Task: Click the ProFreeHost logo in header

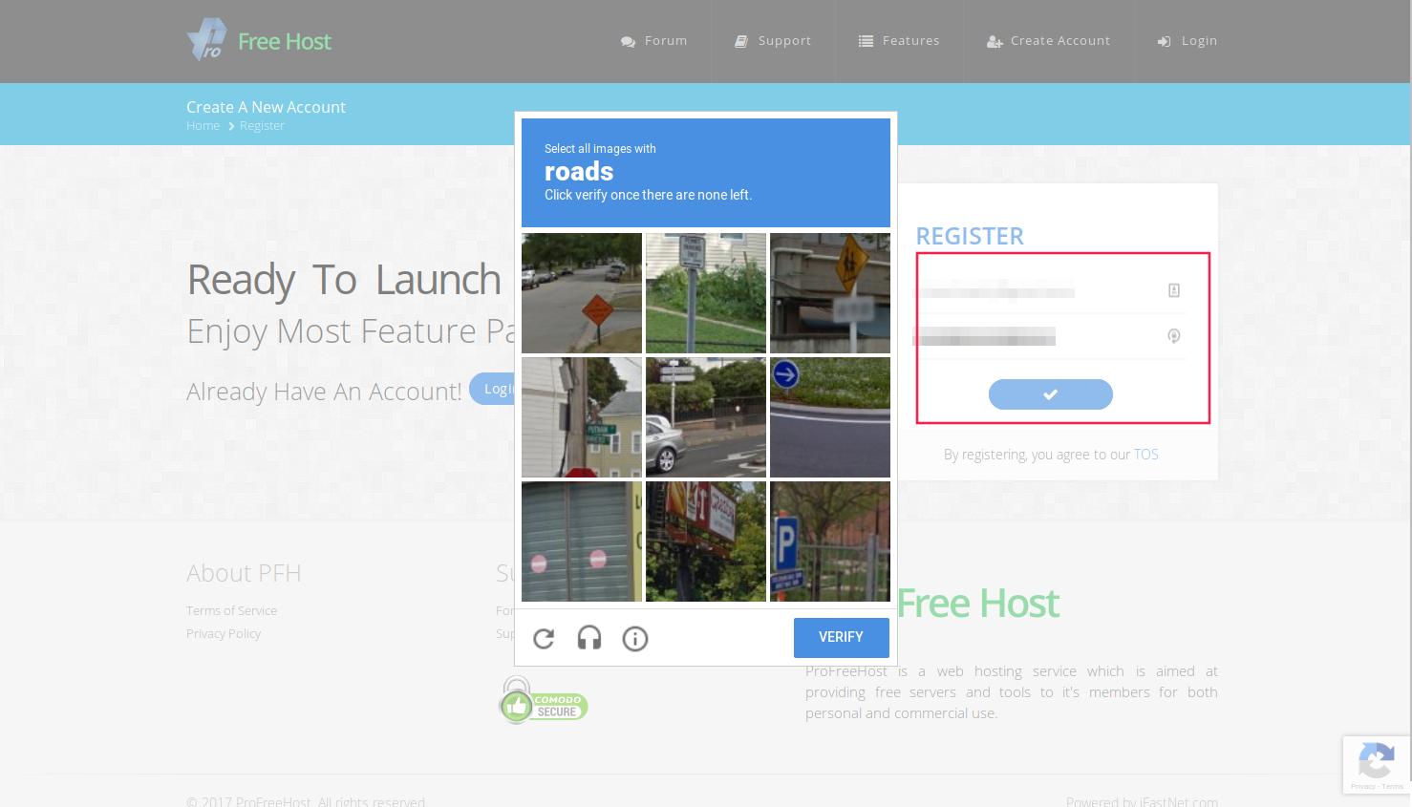Action: click(259, 41)
